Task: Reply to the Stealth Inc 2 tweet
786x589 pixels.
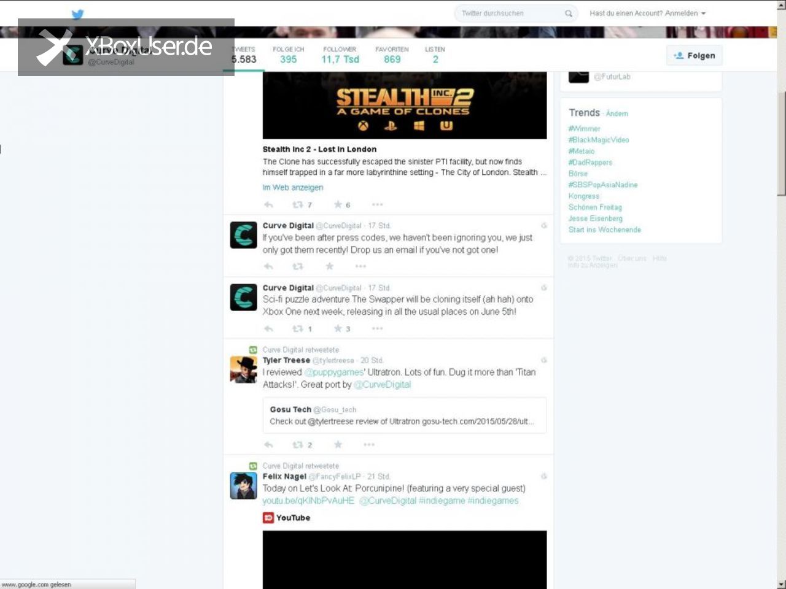Action: tap(268, 205)
